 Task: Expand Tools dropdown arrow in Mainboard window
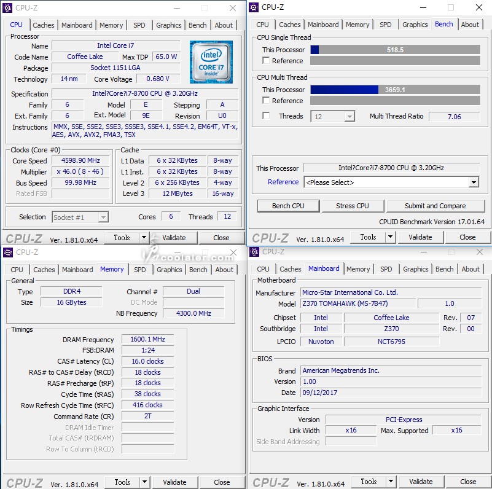pyautogui.click(x=391, y=482)
